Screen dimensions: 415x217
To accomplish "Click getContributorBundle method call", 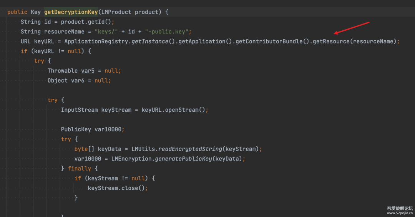I will 269,41.
